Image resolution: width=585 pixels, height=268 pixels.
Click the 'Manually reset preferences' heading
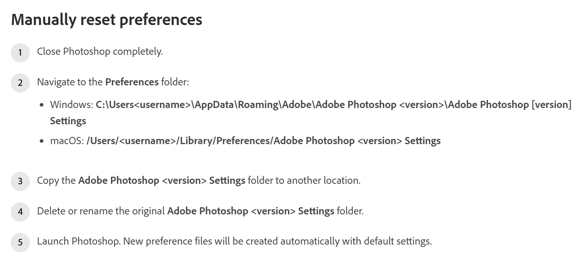(x=107, y=19)
